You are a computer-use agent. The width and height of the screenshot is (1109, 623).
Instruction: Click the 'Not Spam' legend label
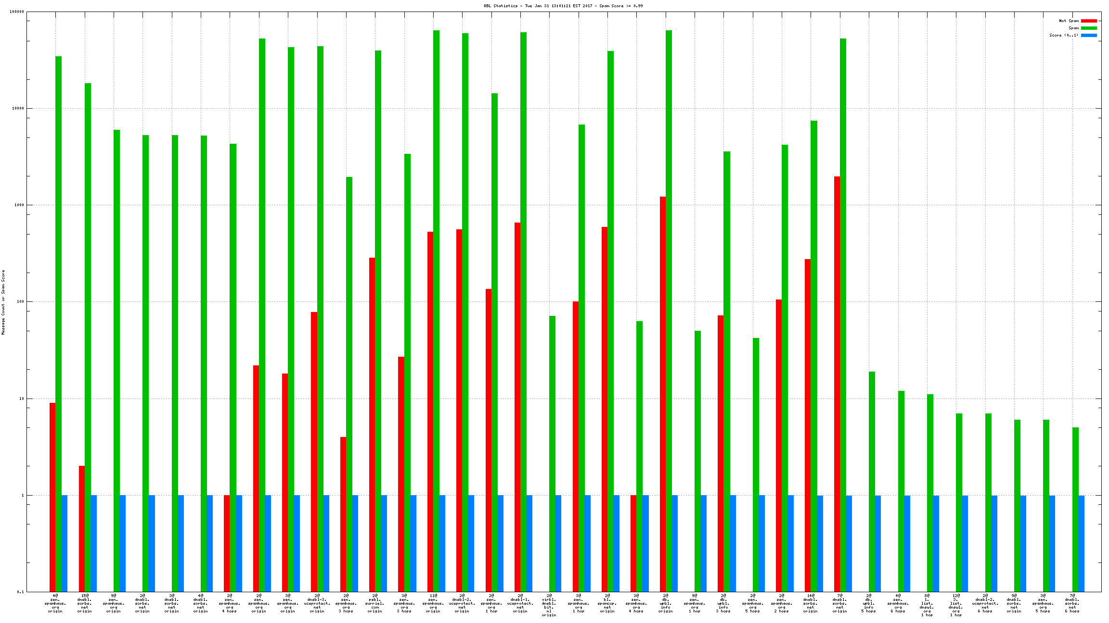pos(1069,21)
